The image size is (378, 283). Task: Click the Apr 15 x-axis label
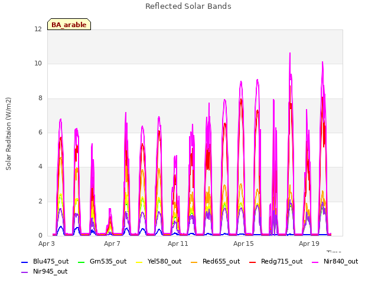coord(243,243)
